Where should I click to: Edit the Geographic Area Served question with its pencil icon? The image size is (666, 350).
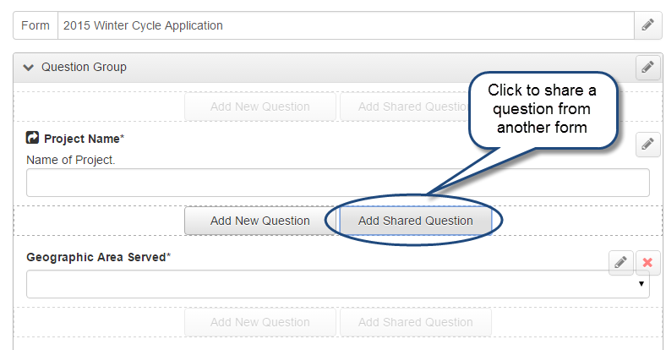[621, 262]
